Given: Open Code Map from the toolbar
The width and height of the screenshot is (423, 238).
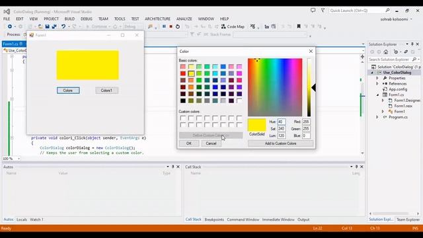Looking at the screenshot, I should (x=233, y=26).
